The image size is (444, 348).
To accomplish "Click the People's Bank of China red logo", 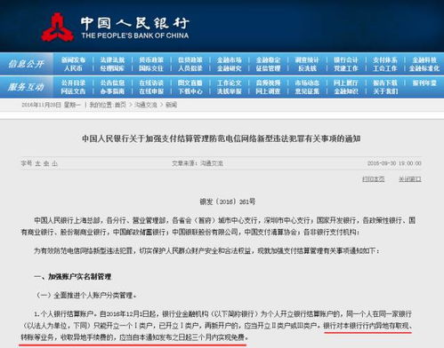I will click(57, 28).
